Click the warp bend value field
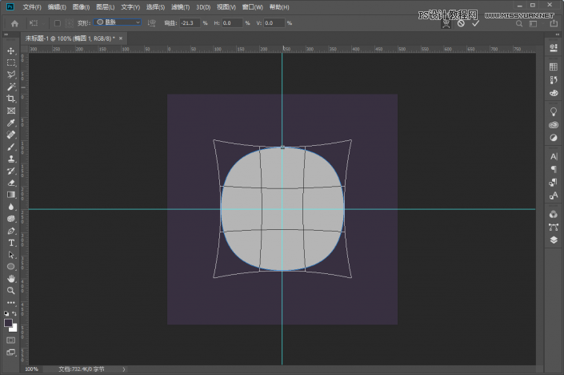564x375 pixels. click(x=190, y=23)
